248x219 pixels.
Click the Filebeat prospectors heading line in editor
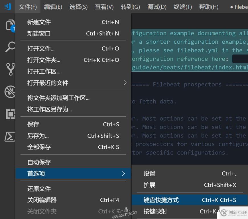[x=190, y=84]
